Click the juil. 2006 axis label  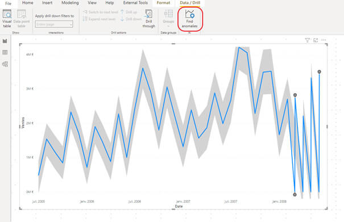click(x=135, y=202)
